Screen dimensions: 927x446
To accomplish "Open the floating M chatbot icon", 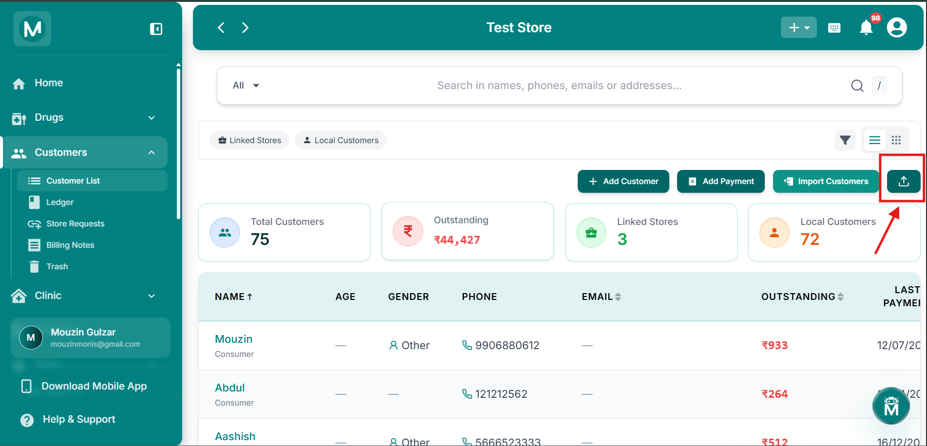I will point(891,406).
